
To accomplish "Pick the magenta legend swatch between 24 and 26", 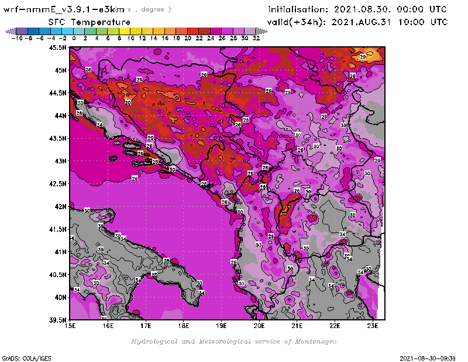I will click(x=216, y=31).
